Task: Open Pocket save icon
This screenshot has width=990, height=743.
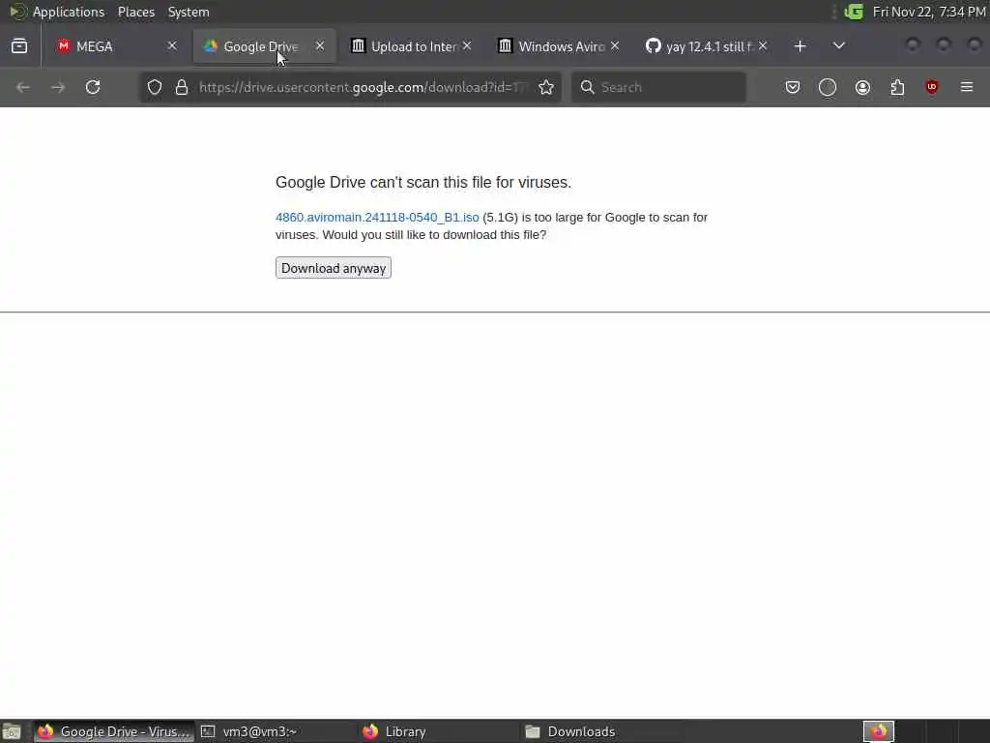Action: coord(793,87)
